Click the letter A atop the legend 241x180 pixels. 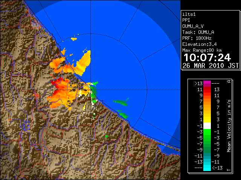tap(229, 81)
